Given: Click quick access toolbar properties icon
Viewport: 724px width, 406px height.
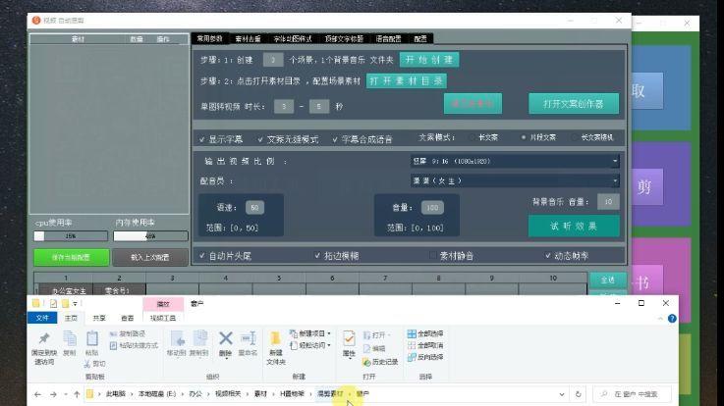Looking at the screenshot, I should 54,303.
